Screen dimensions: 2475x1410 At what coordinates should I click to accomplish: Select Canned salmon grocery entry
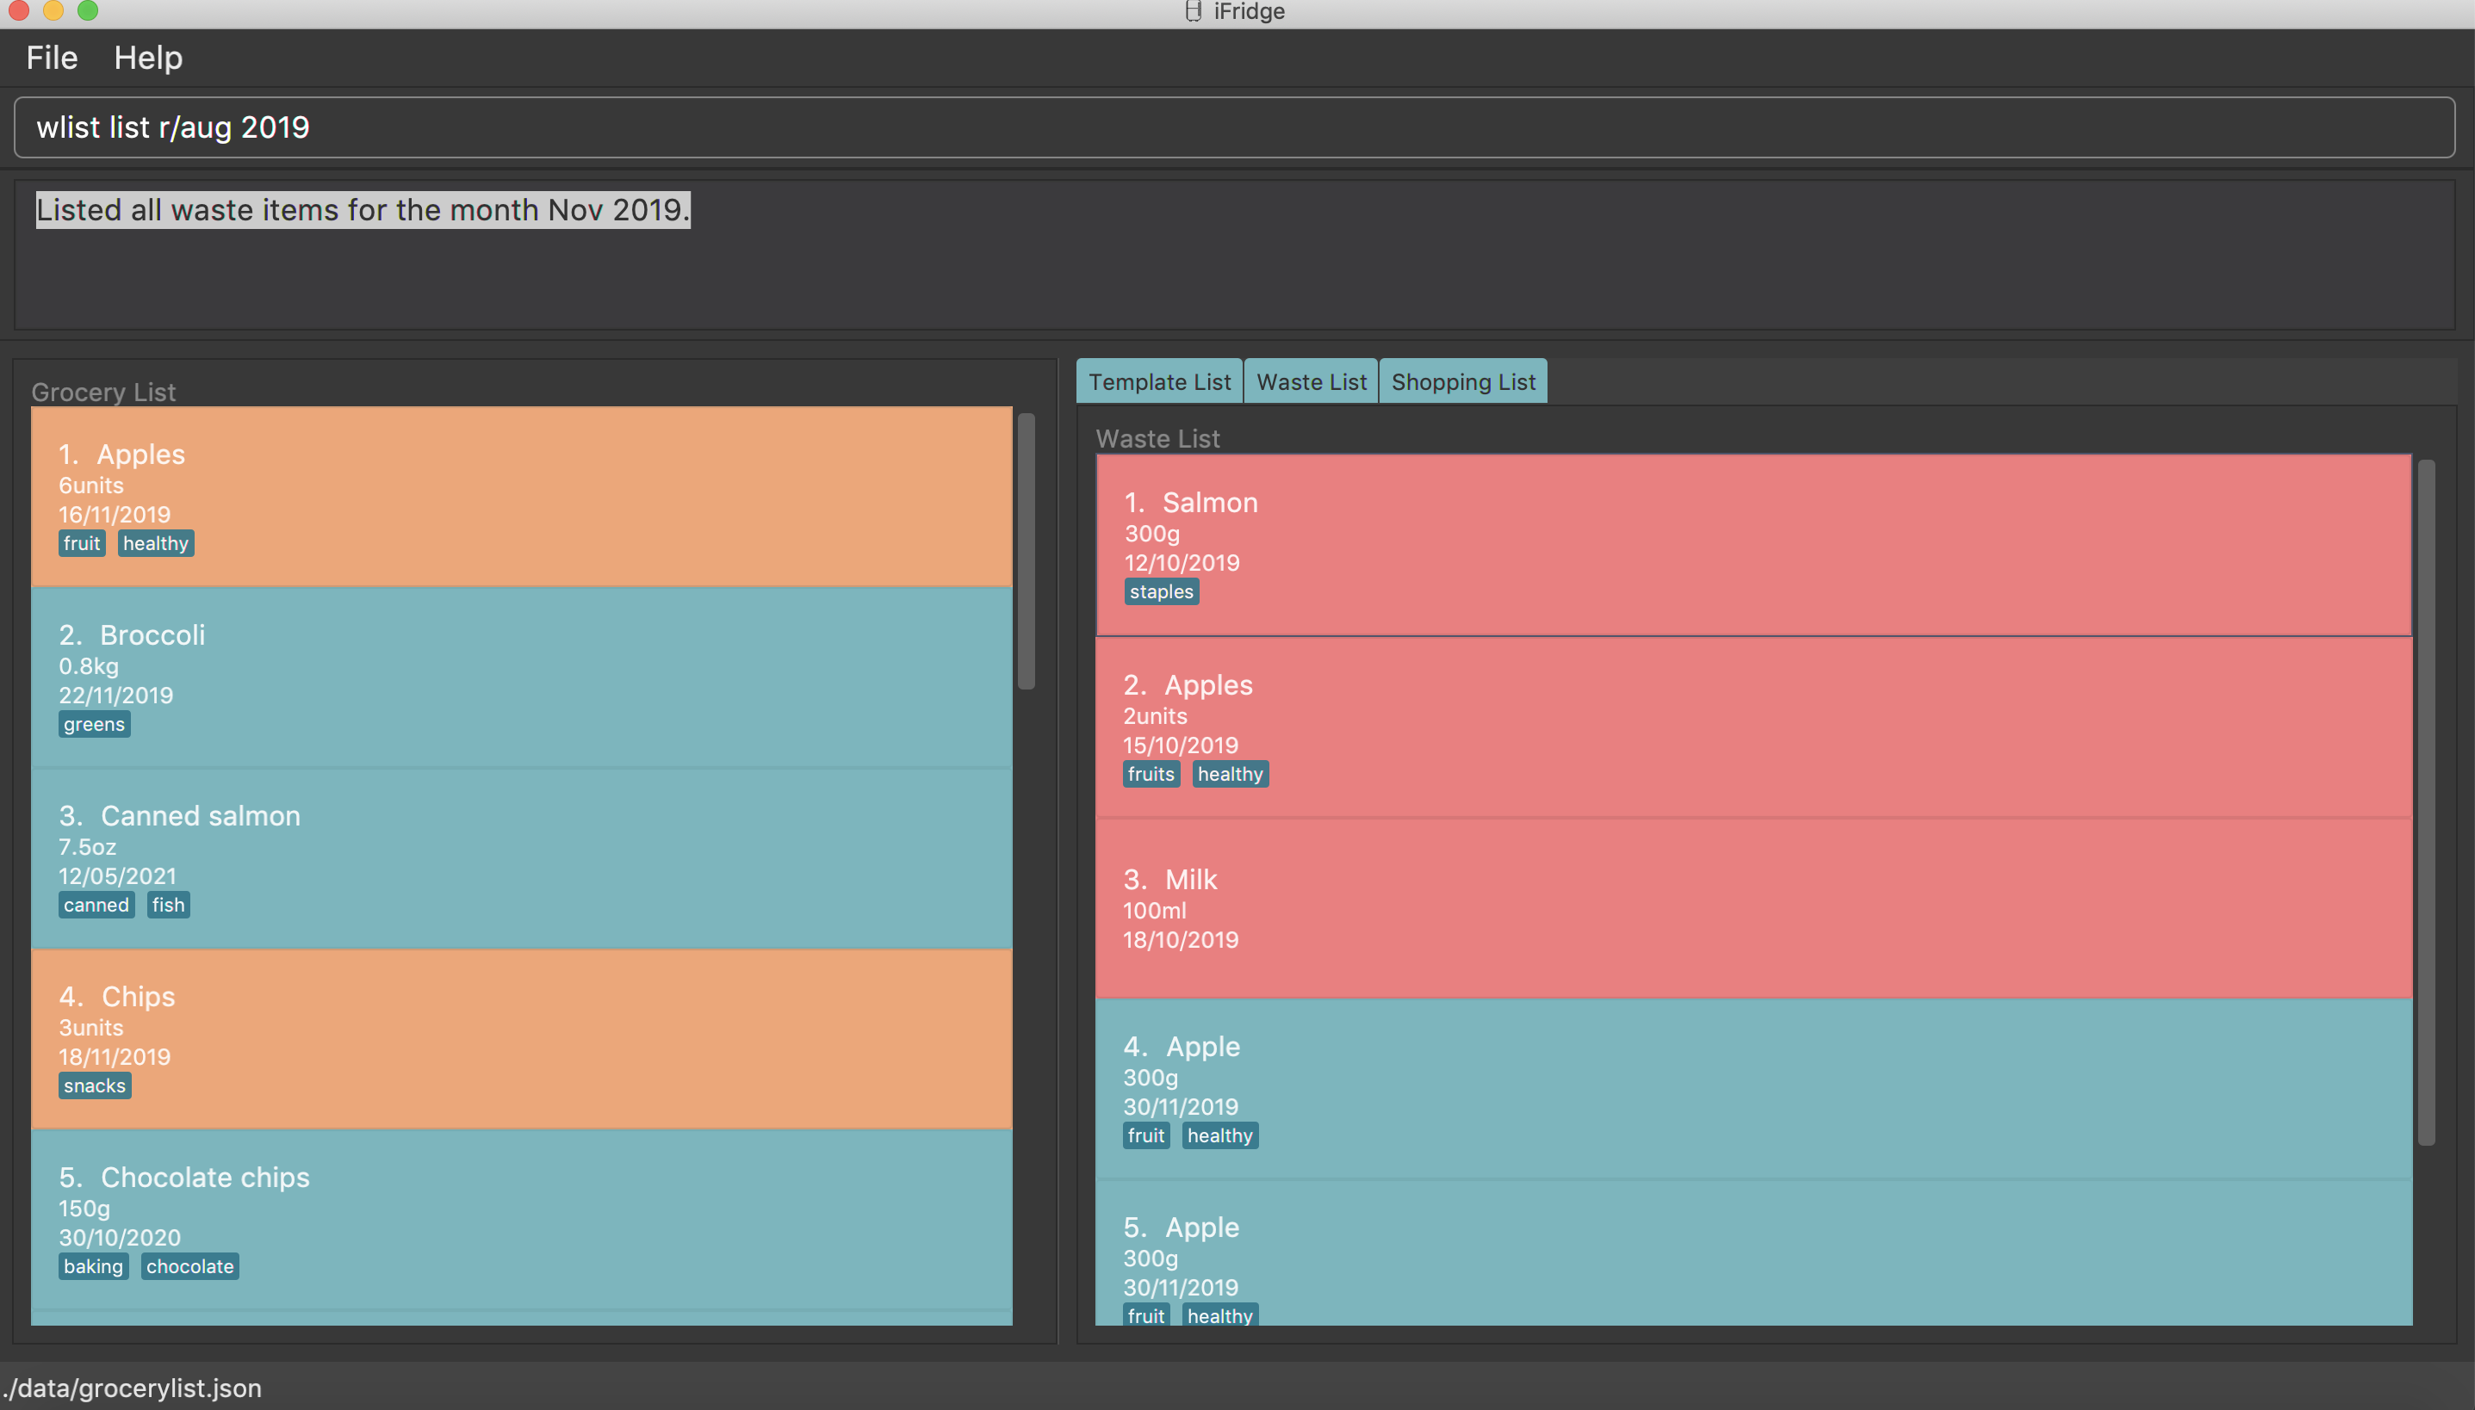(x=521, y=858)
